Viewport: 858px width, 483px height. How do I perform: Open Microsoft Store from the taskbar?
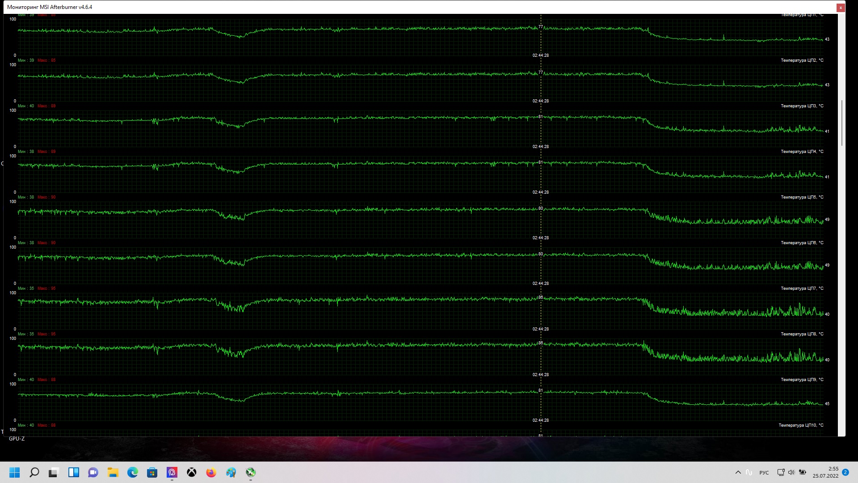tap(152, 472)
